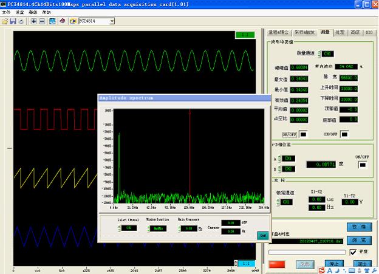Open the PCI4814 device dropdown
379x274 pixels.
112,21
